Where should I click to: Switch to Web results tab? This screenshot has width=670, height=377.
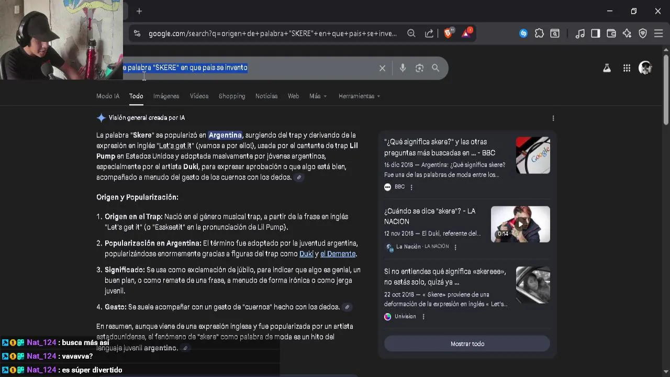point(294,96)
